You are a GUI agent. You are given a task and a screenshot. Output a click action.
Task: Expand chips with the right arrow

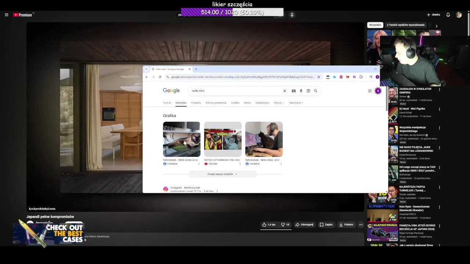click(436, 26)
